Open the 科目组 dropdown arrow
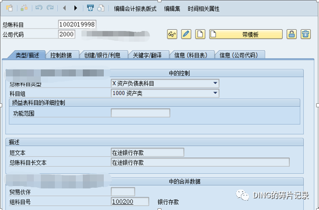The image size is (319, 210). 215,93
